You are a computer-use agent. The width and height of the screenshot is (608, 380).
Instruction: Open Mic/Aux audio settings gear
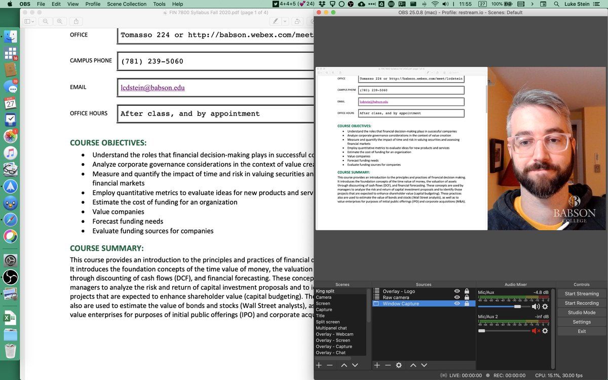(x=545, y=307)
